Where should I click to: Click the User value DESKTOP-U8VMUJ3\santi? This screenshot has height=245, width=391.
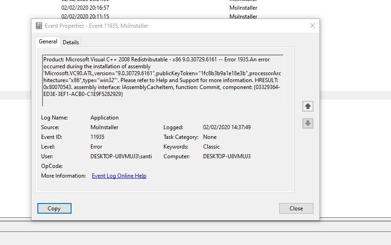pyautogui.click(x=121, y=156)
